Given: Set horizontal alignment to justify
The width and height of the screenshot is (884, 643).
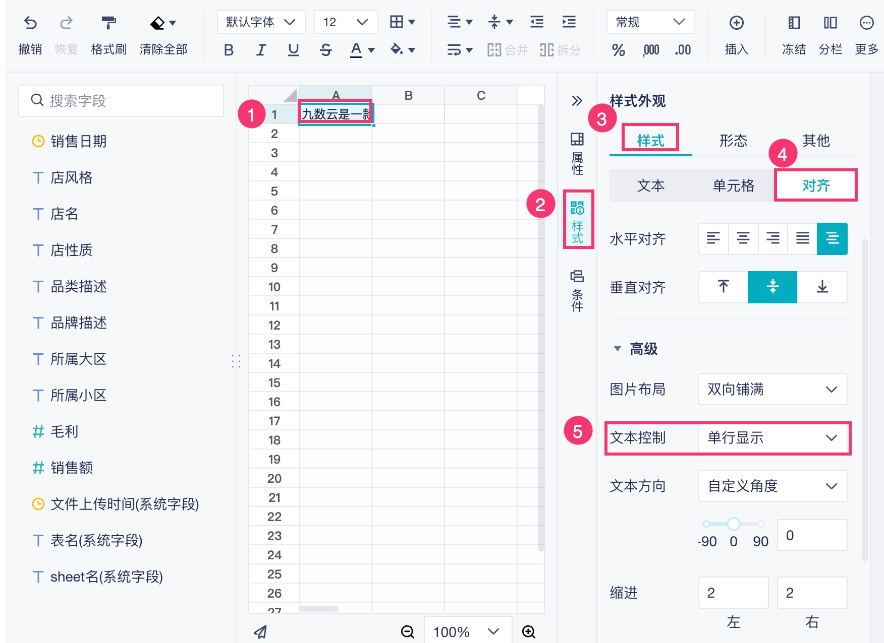Looking at the screenshot, I should click(802, 238).
